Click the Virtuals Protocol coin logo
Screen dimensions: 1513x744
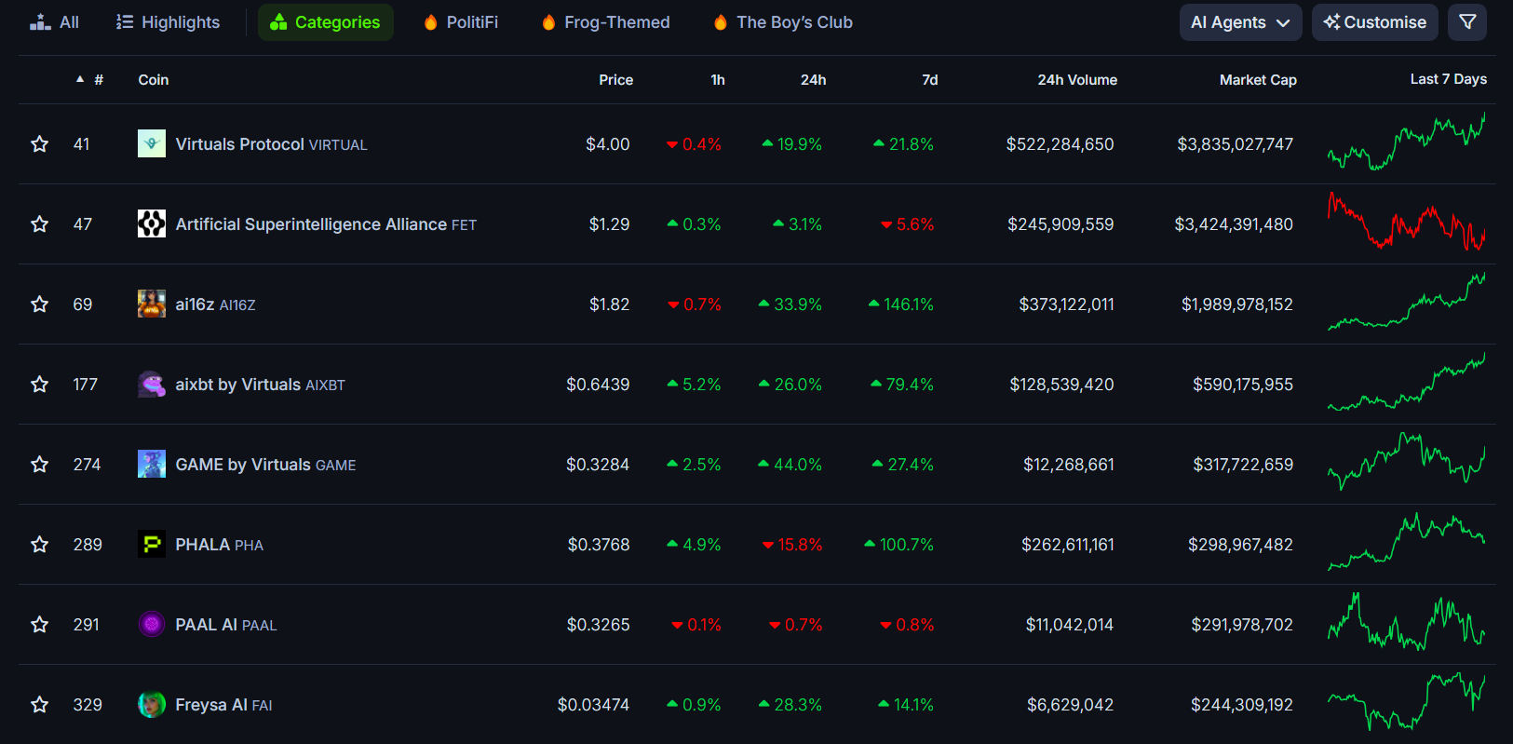152,143
